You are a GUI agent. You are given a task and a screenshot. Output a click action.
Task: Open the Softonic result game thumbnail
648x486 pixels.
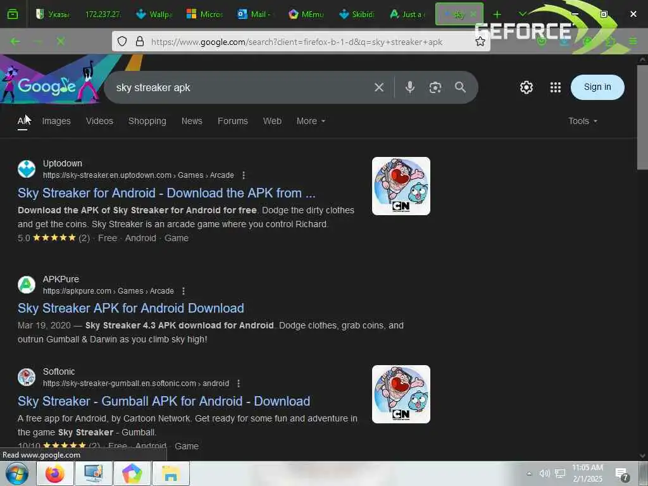pos(401,394)
